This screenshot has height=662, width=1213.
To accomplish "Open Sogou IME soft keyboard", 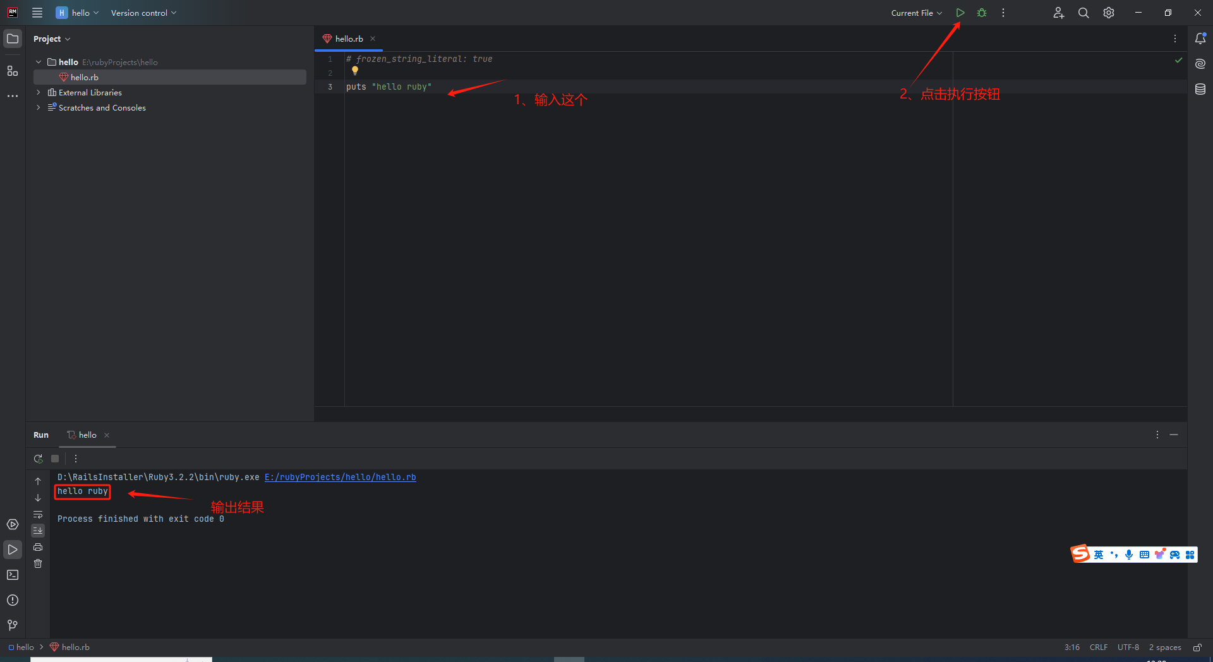I will (x=1144, y=555).
